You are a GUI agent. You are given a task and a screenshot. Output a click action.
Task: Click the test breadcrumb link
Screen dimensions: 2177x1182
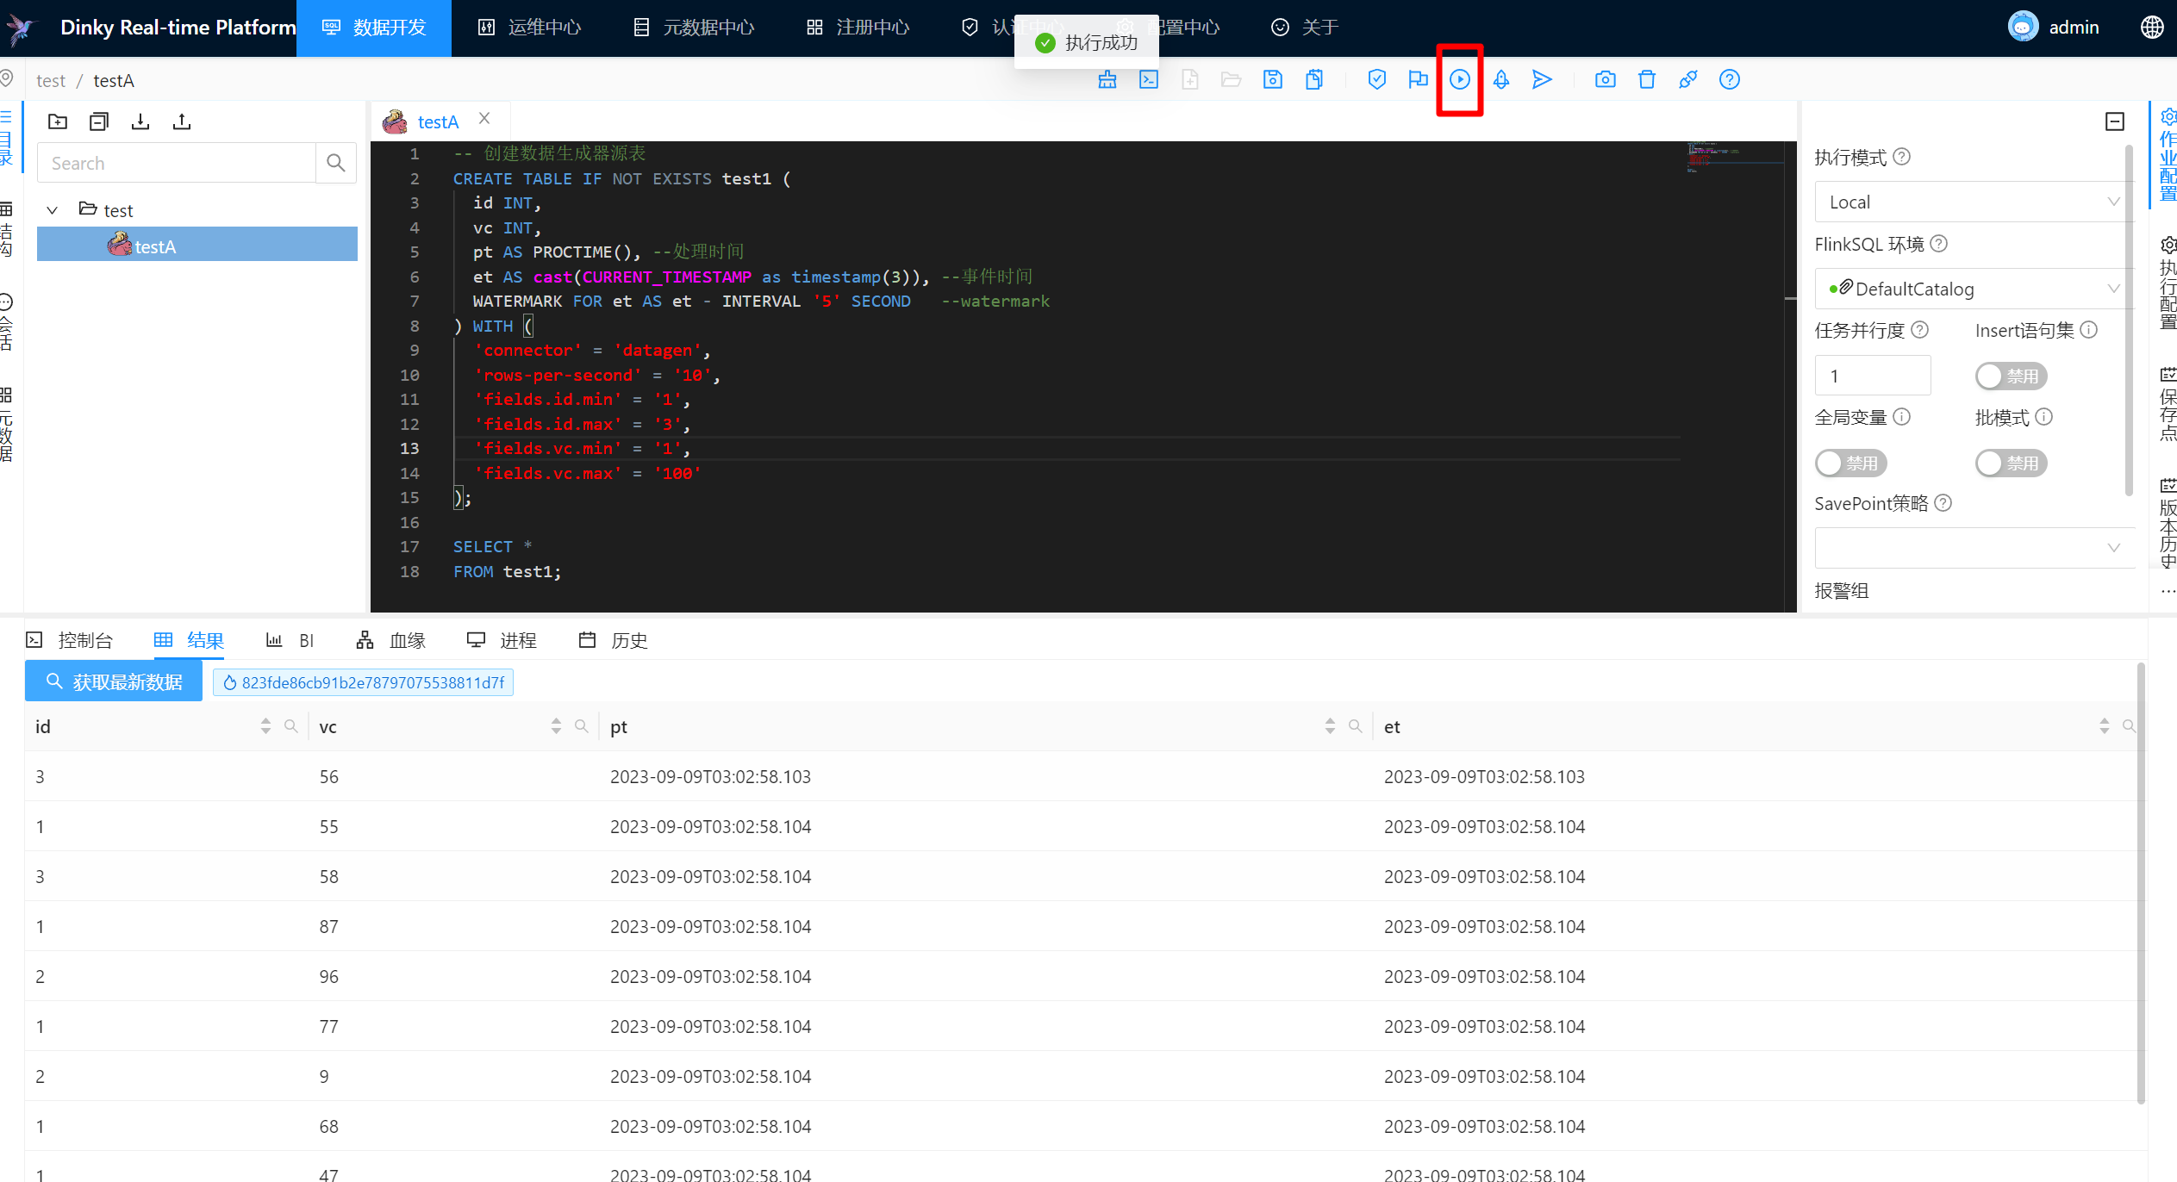(x=51, y=81)
